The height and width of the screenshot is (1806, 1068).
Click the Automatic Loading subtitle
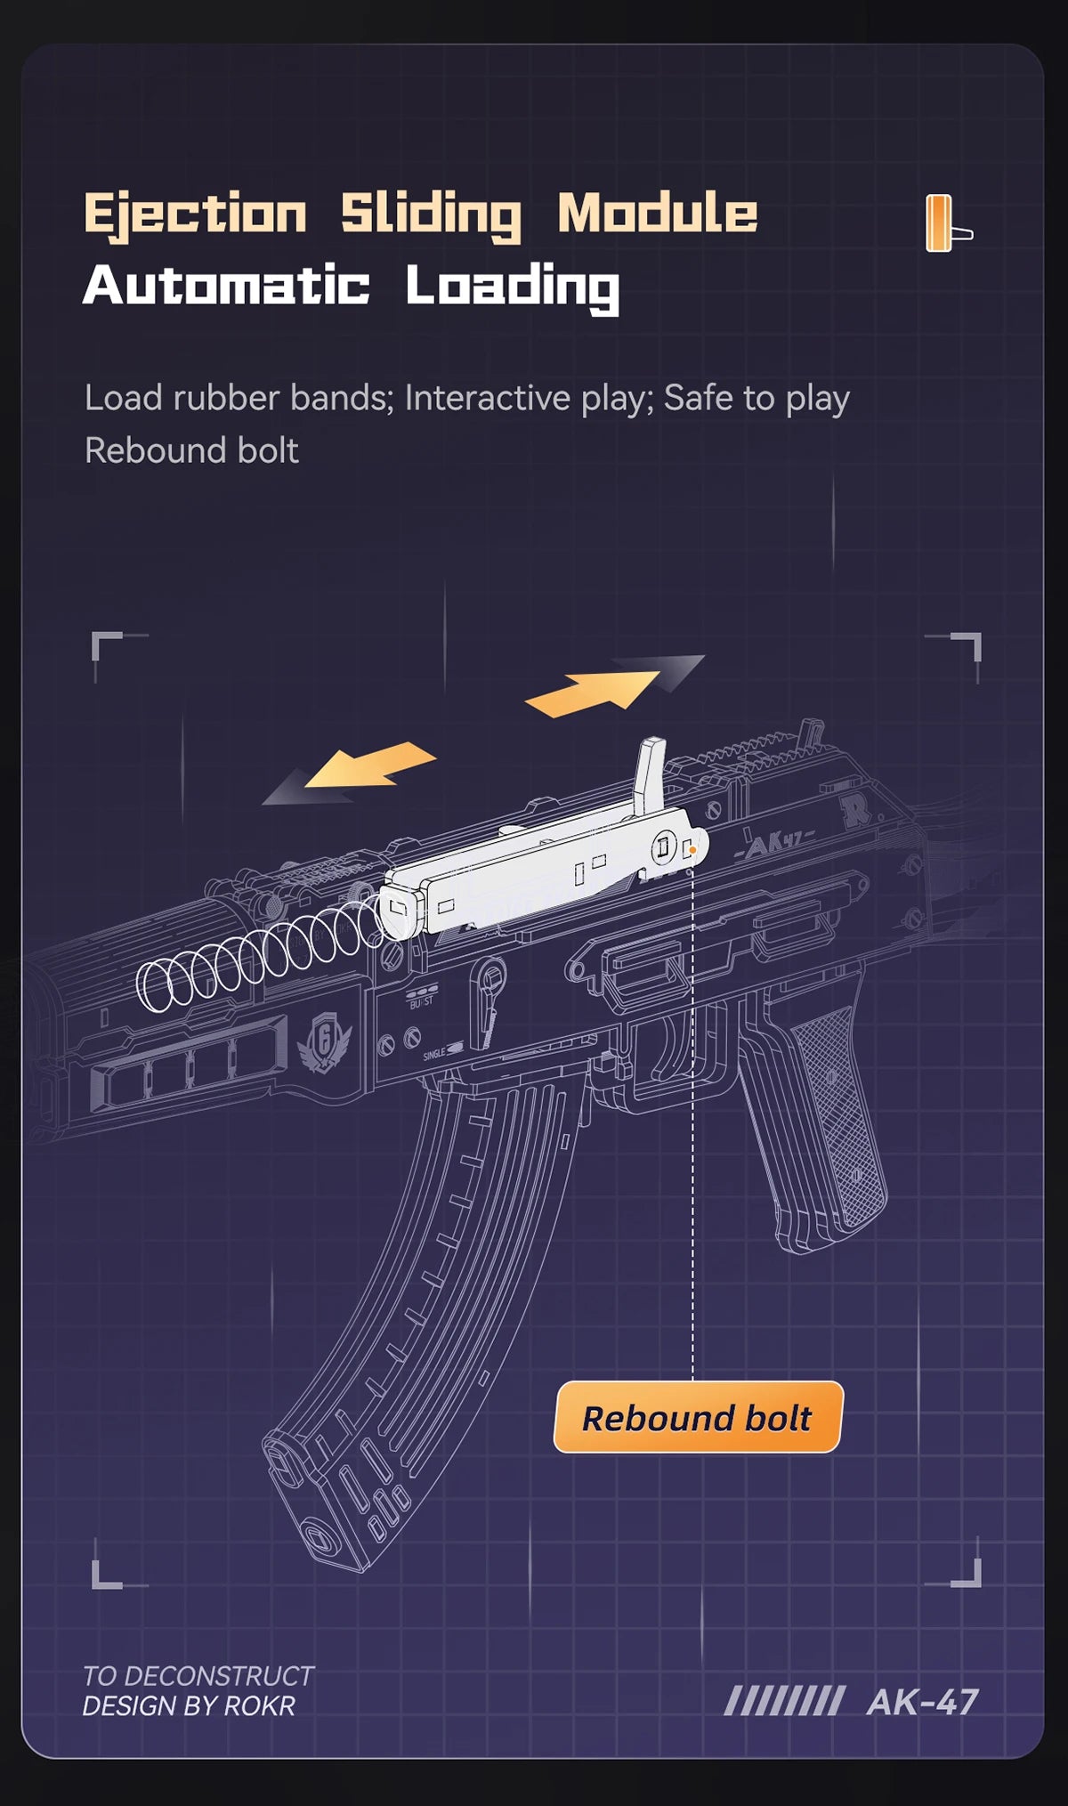(352, 287)
